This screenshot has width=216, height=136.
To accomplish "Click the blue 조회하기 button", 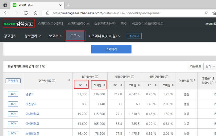I will point(111,49).
